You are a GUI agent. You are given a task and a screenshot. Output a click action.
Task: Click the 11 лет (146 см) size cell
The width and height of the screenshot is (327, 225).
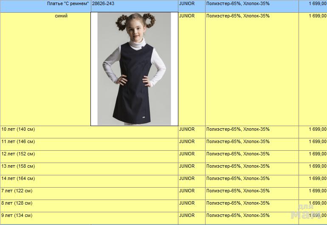pyautogui.click(x=18, y=142)
